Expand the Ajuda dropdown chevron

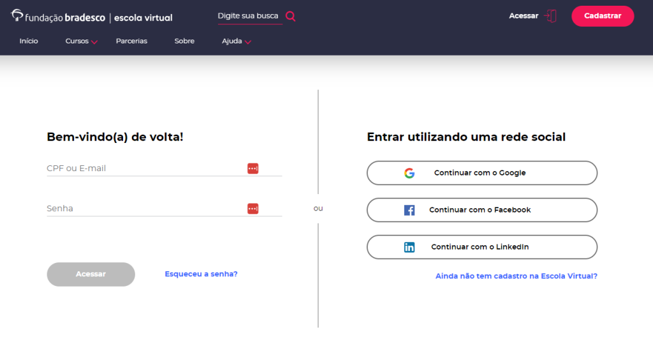[x=248, y=42]
